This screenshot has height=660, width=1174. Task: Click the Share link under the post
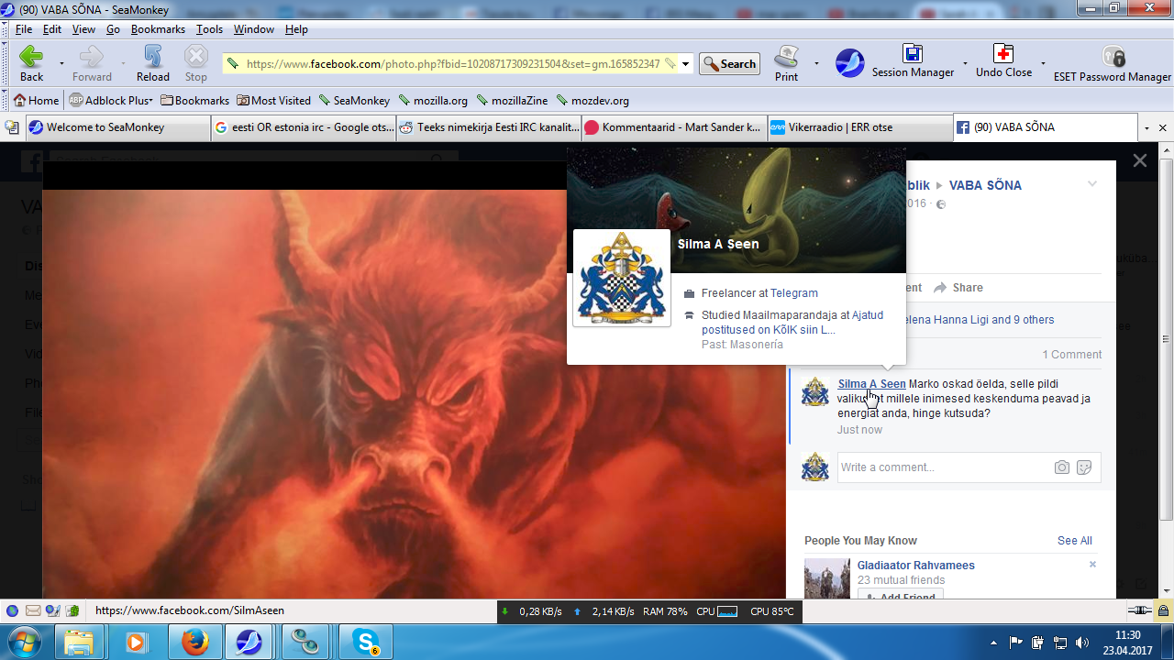click(958, 288)
